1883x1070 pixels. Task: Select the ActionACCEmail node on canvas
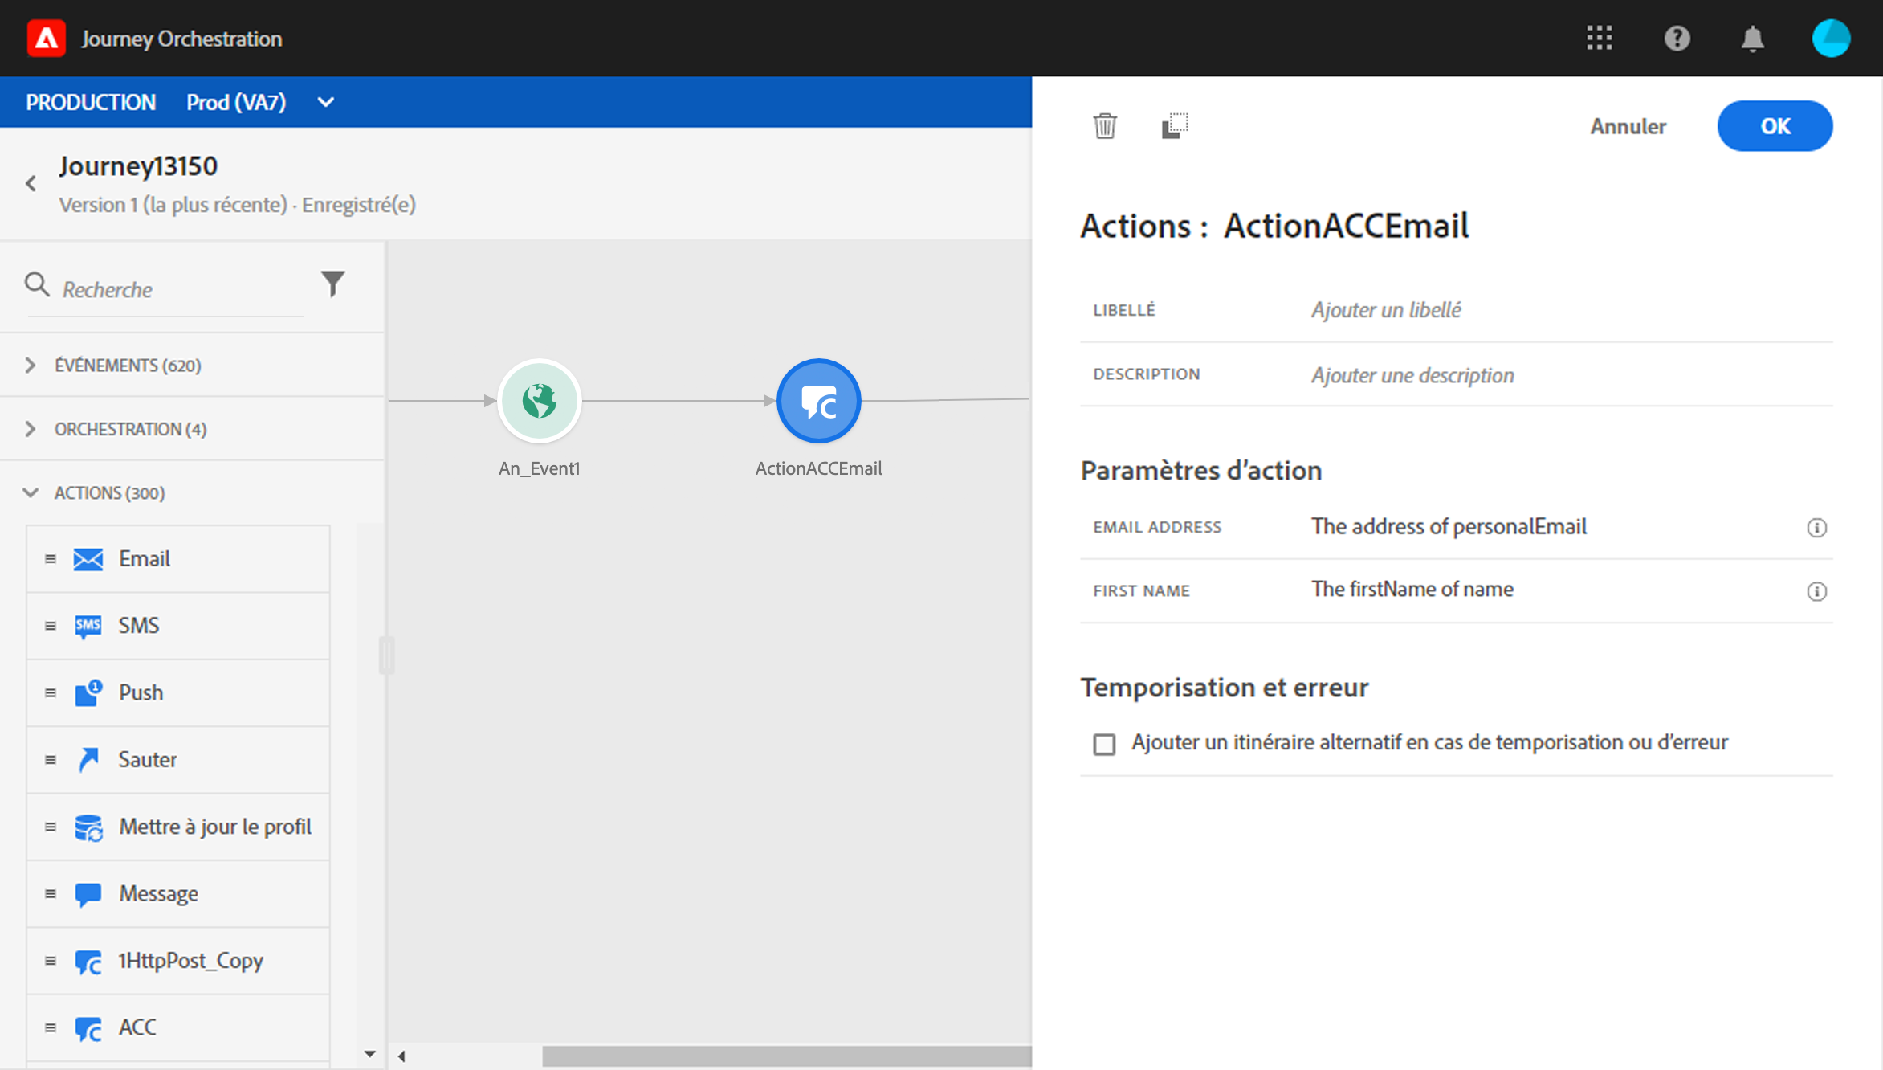(818, 401)
